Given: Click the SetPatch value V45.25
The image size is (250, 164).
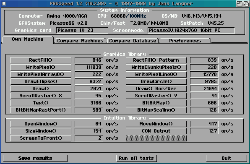Looking at the screenshot, I should pyautogui.click(x=216, y=23).
